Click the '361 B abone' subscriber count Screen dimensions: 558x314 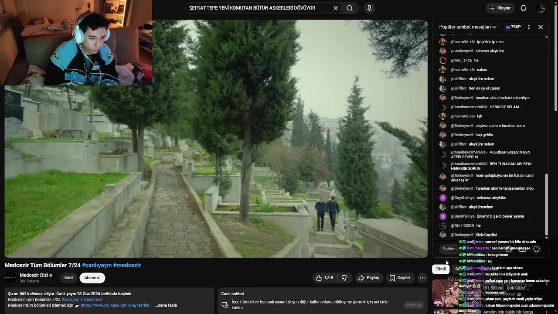pos(29,281)
